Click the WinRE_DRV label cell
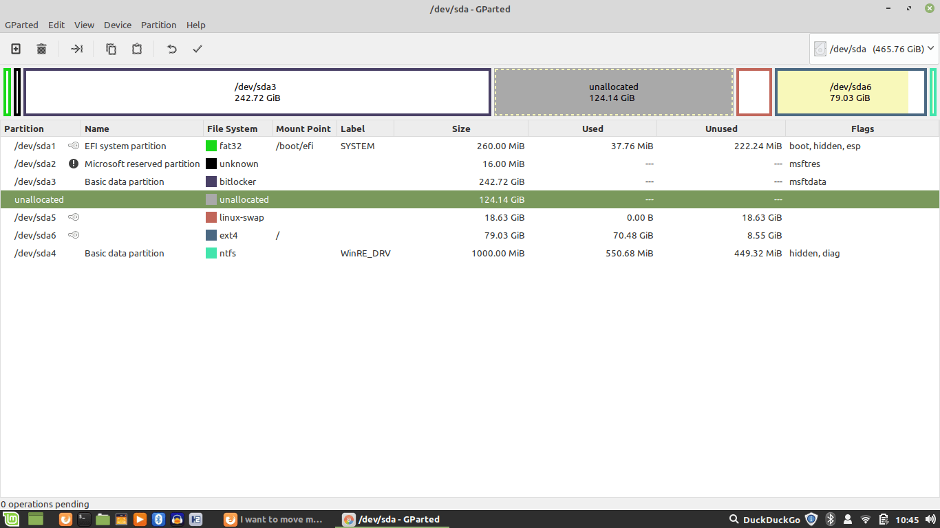 click(365, 253)
